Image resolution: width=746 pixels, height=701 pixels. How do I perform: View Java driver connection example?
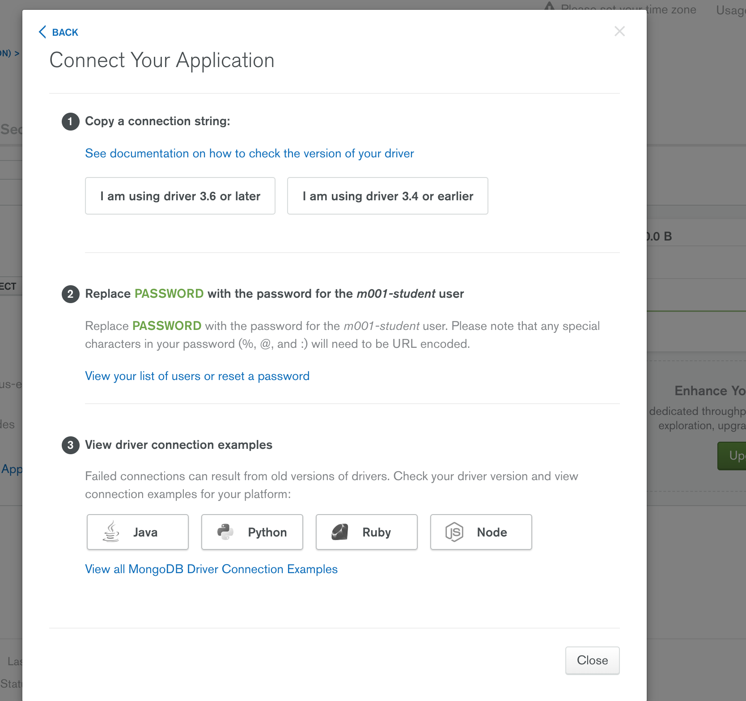coord(138,532)
